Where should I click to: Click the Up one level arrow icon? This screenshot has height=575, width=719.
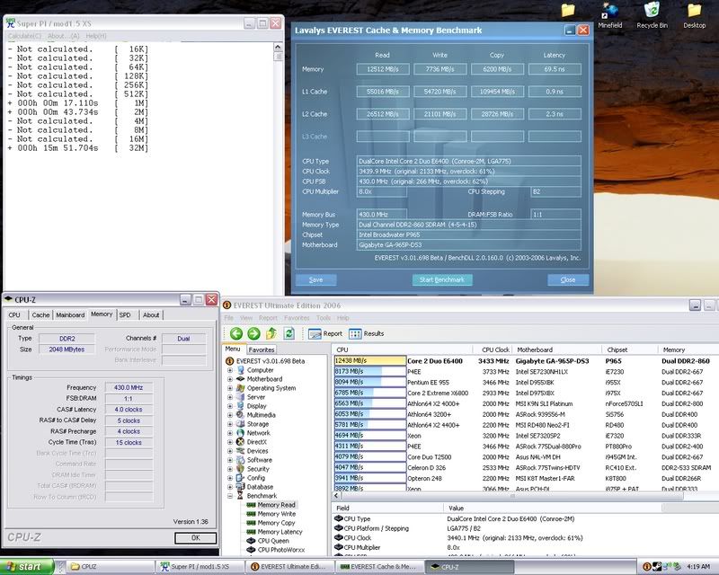pos(271,333)
